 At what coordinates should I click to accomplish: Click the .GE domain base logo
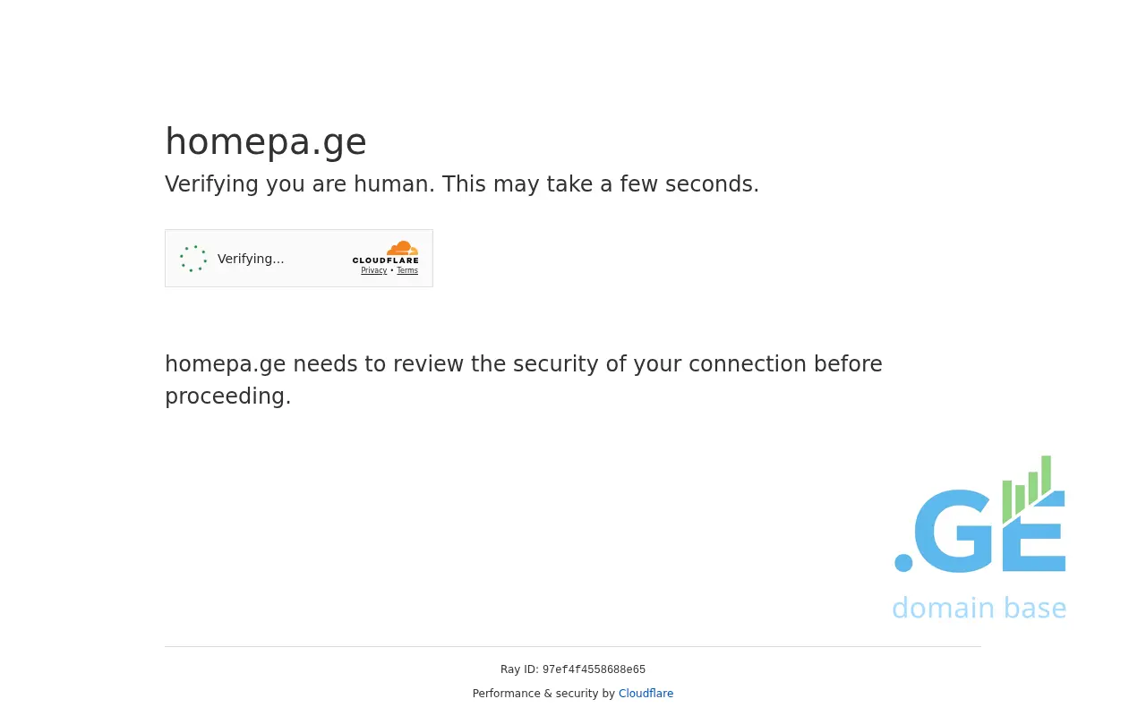tap(979, 539)
